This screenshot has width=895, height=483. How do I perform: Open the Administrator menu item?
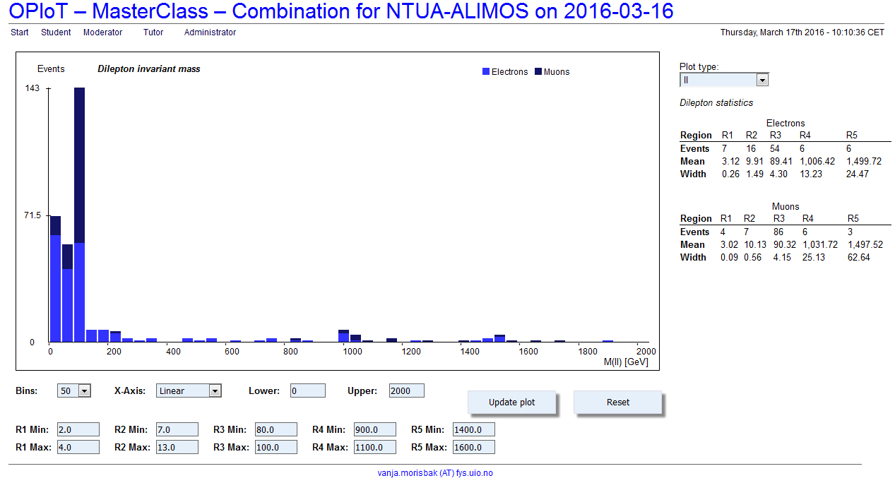pos(210,32)
